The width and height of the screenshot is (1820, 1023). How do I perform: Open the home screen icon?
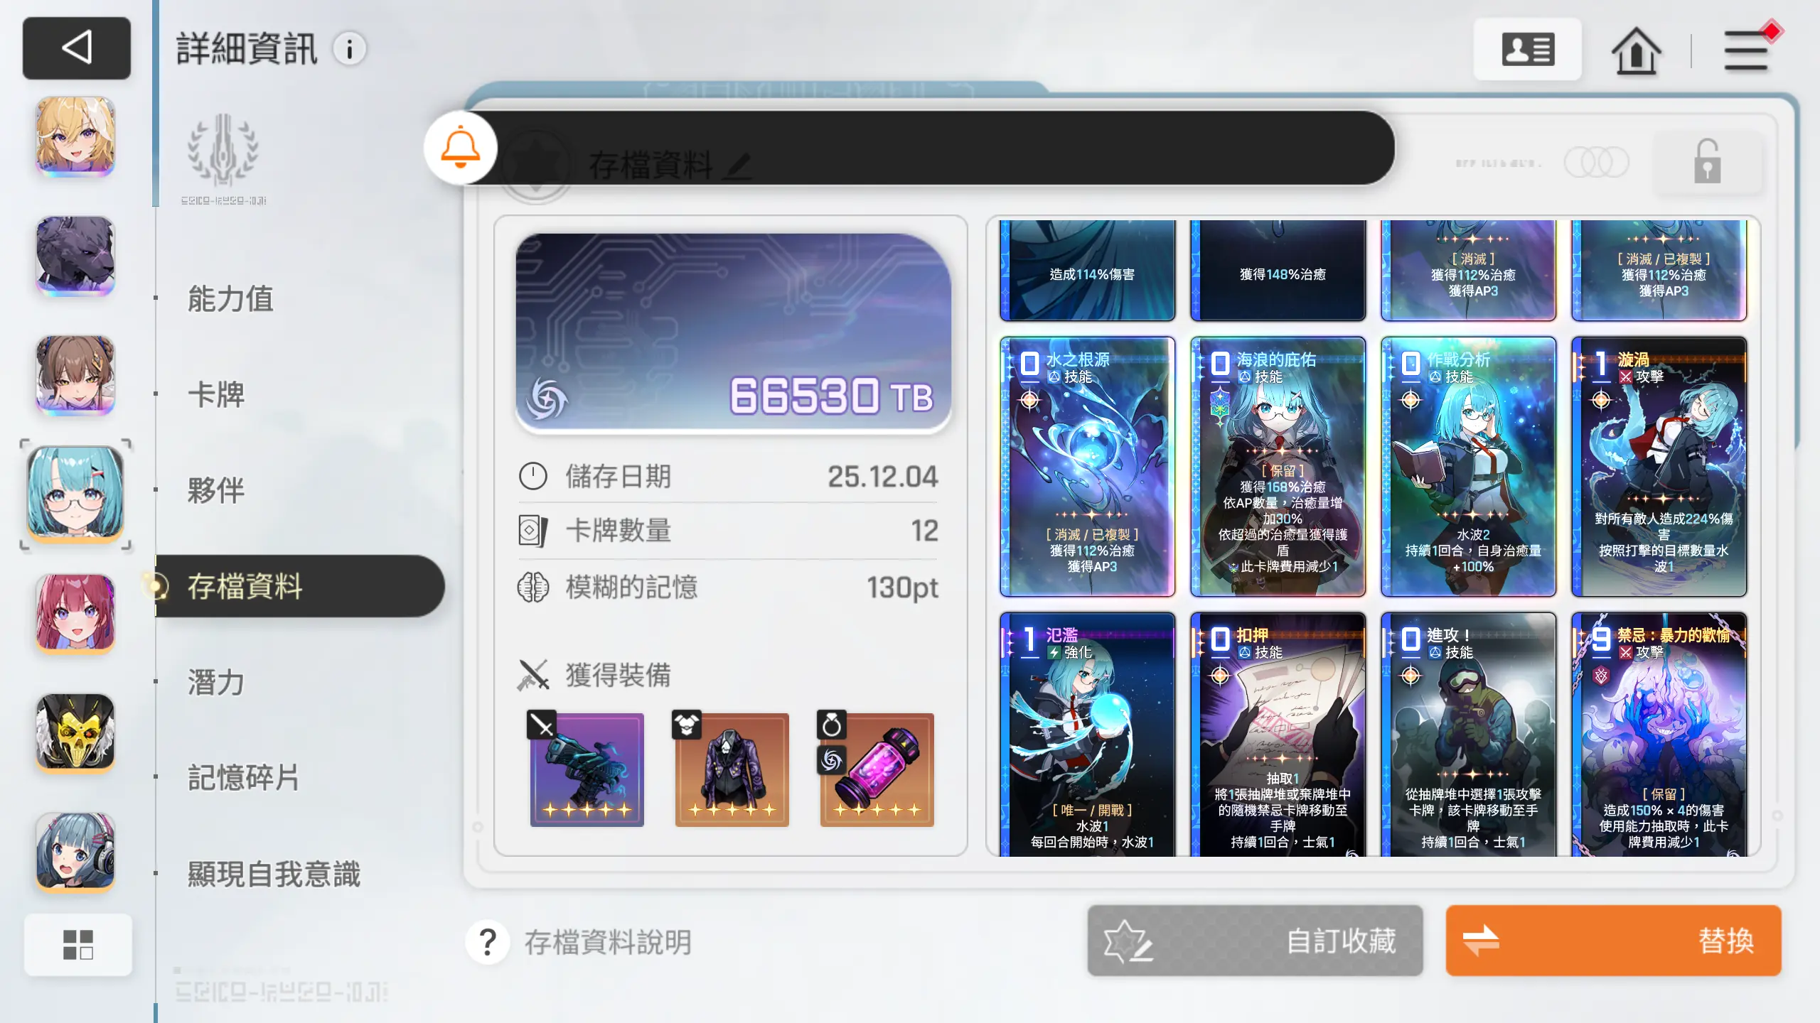[x=1636, y=50]
